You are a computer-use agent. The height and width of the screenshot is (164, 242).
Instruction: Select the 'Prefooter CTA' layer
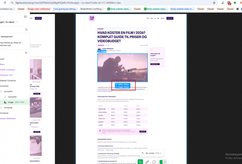pyautogui.click(x=6, y=75)
